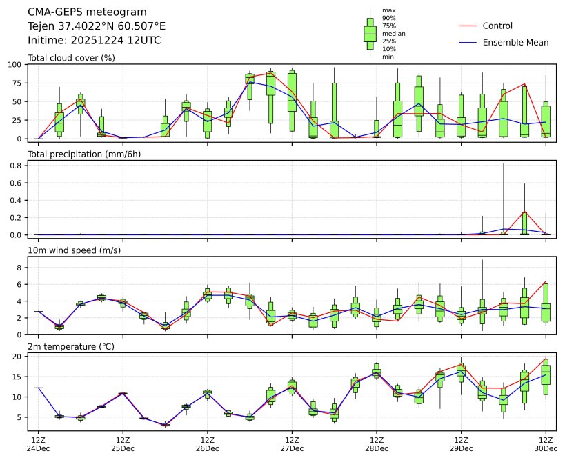
Task: Click the "max" label in box legend
Action: (388, 11)
